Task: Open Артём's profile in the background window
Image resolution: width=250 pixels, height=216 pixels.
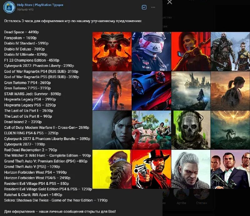Action: tap(181, 197)
